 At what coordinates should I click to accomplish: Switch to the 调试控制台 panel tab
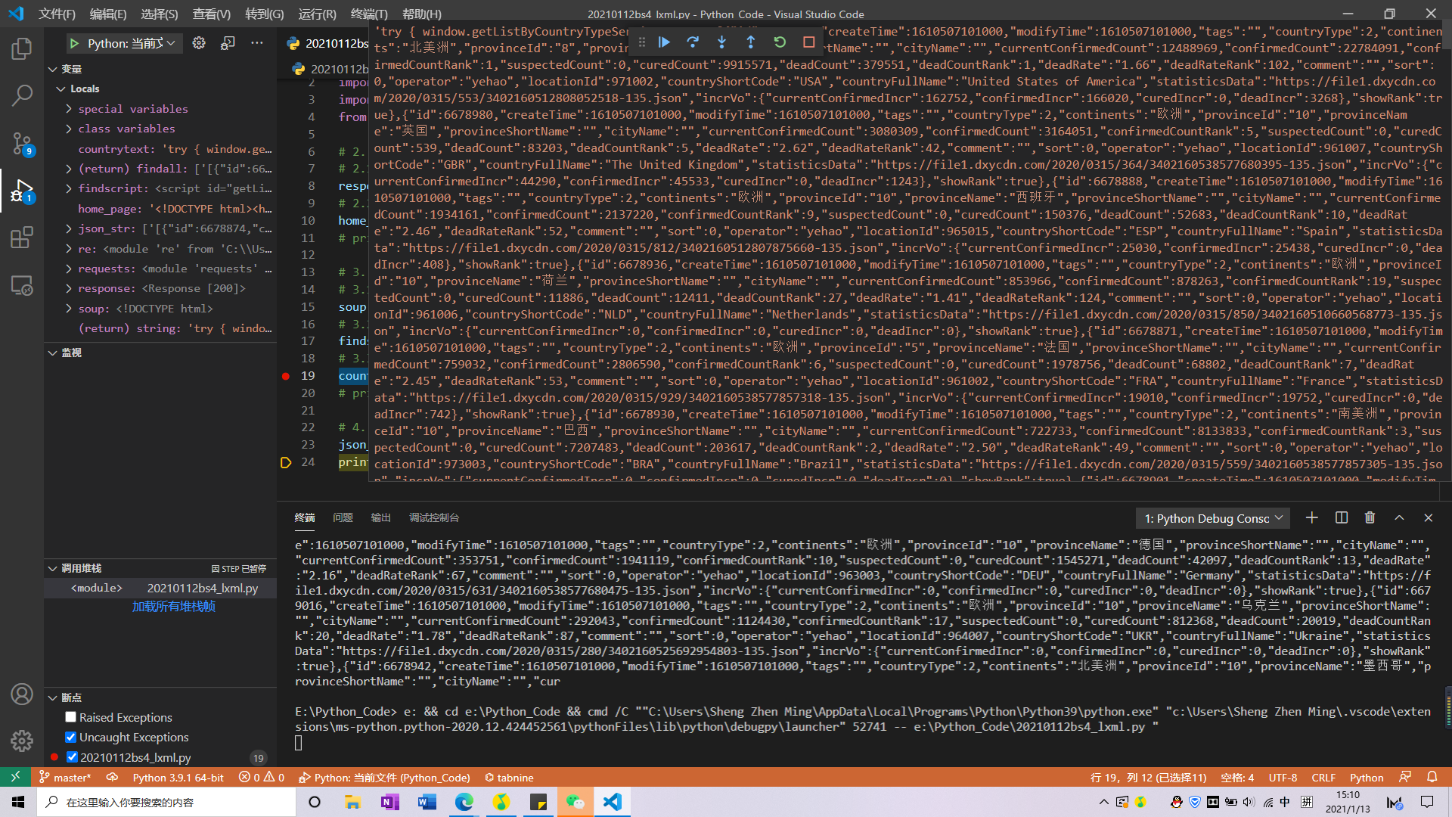pos(434,517)
